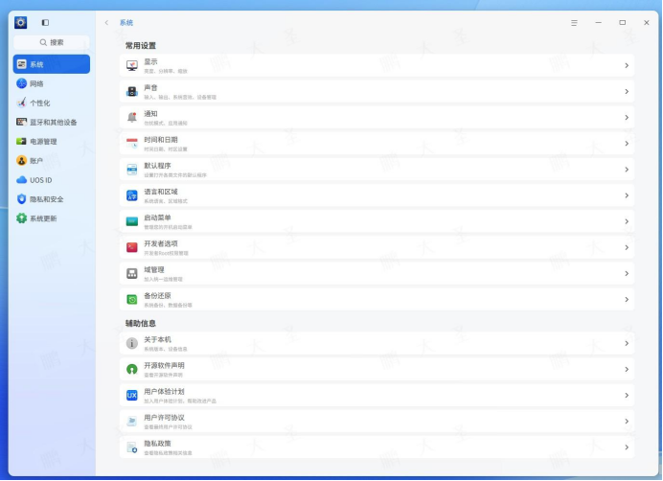Viewport: 663px width, 481px height.
Task: Click the UX User Experience Program icon
Action: click(x=132, y=396)
